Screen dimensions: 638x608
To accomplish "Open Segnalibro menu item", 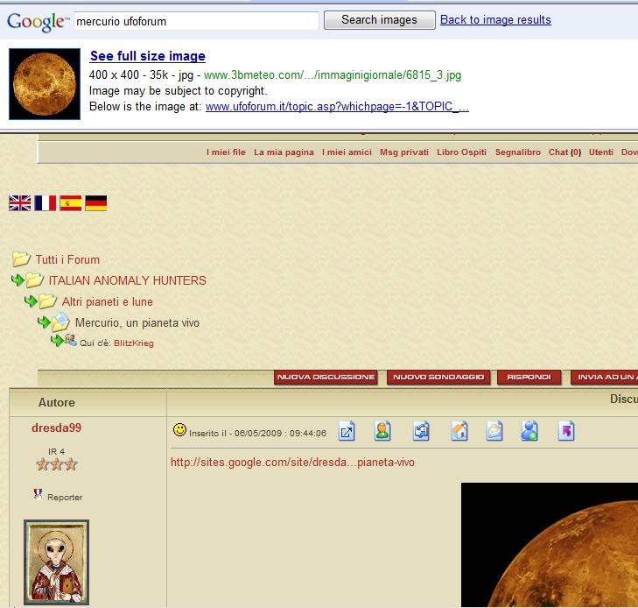I will coord(517,152).
